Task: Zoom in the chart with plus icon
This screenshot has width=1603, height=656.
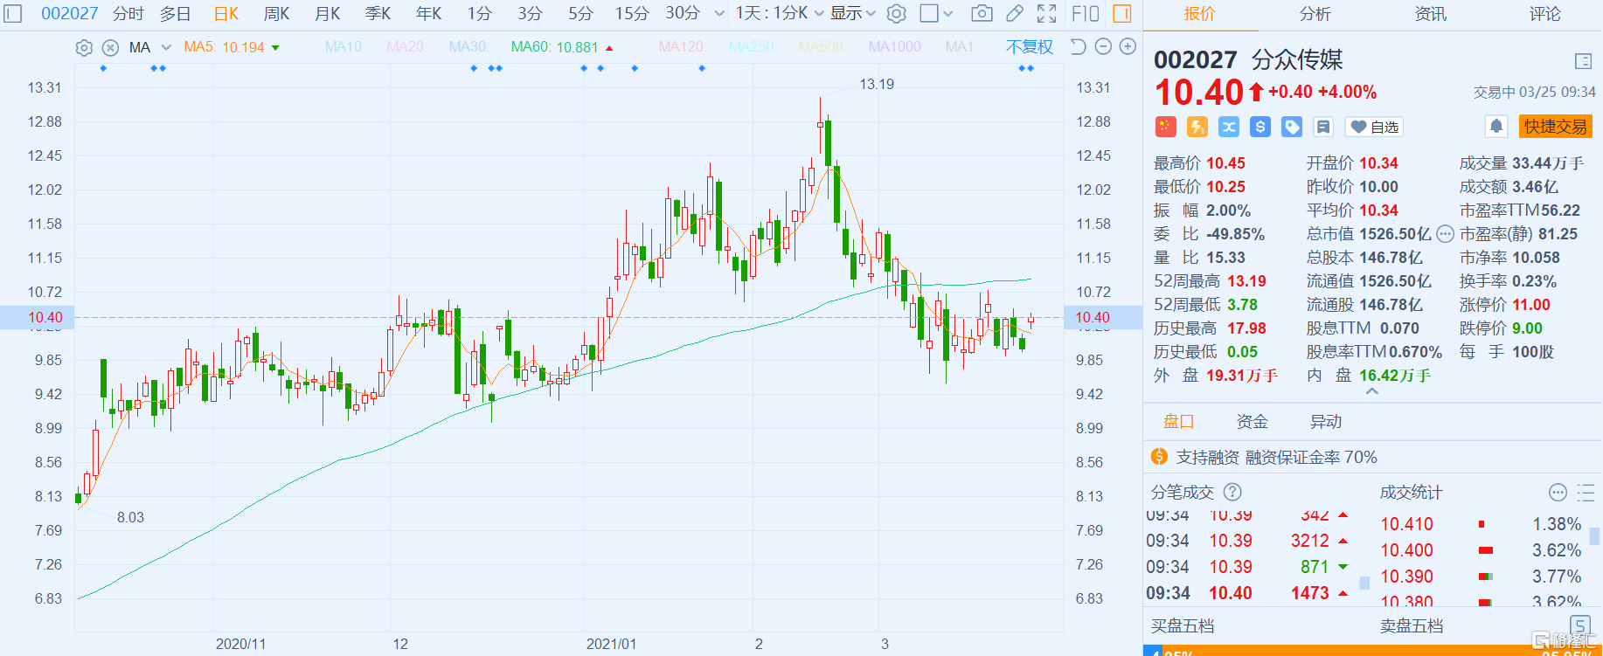Action: [1128, 46]
